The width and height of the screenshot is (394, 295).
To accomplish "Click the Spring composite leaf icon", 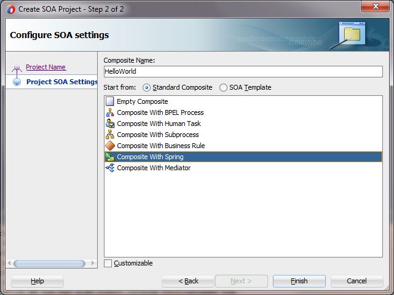I will coord(110,157).
